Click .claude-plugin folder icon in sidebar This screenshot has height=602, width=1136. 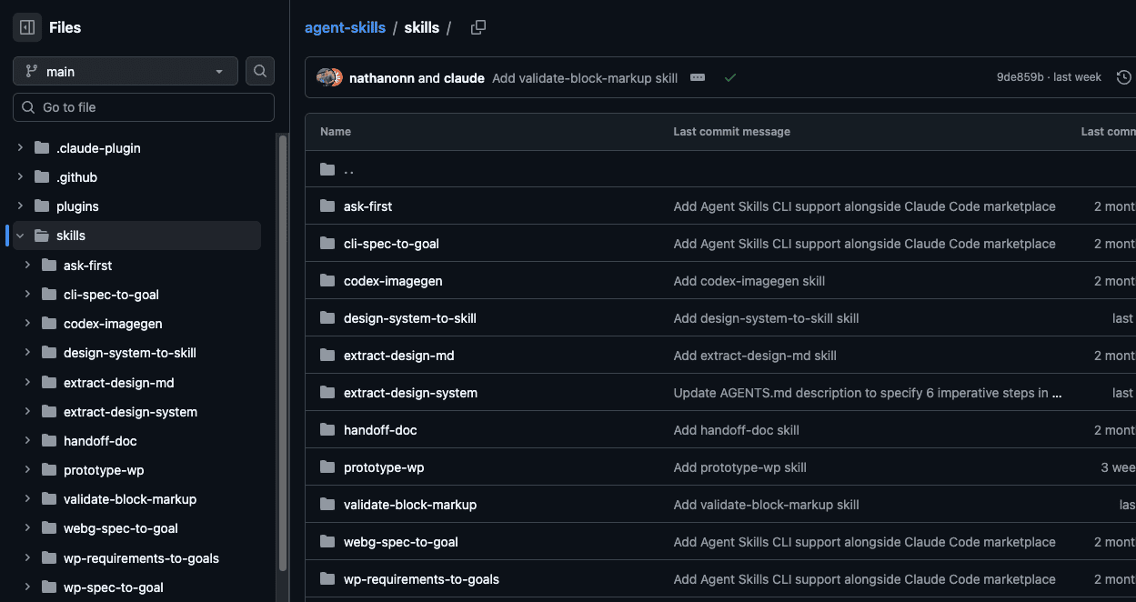point(42,147)
